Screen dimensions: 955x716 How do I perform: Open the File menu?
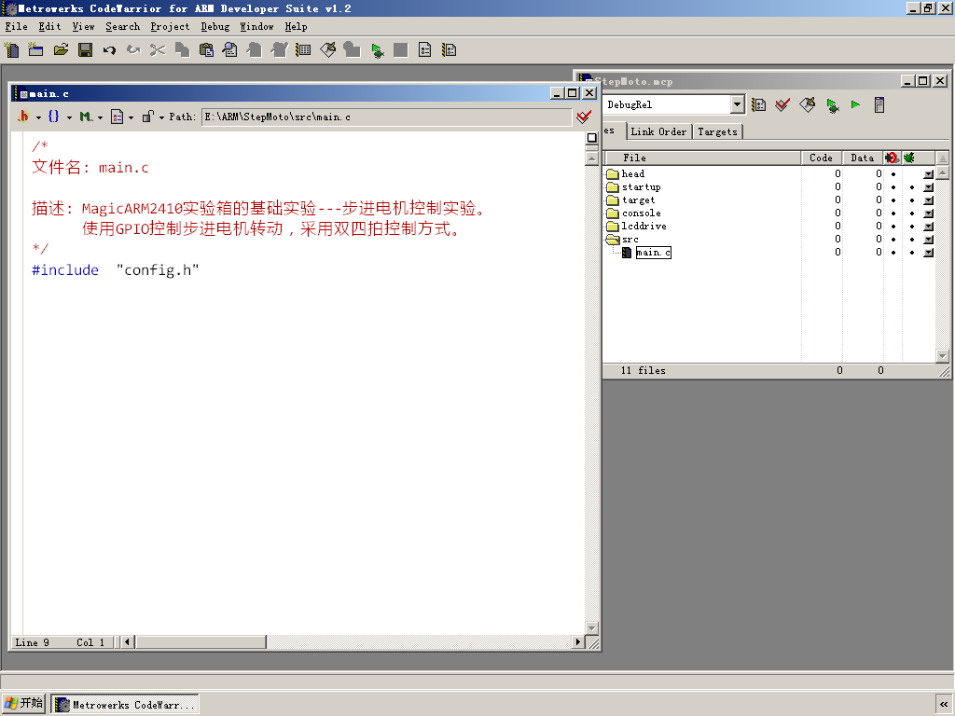click(17, 26)
